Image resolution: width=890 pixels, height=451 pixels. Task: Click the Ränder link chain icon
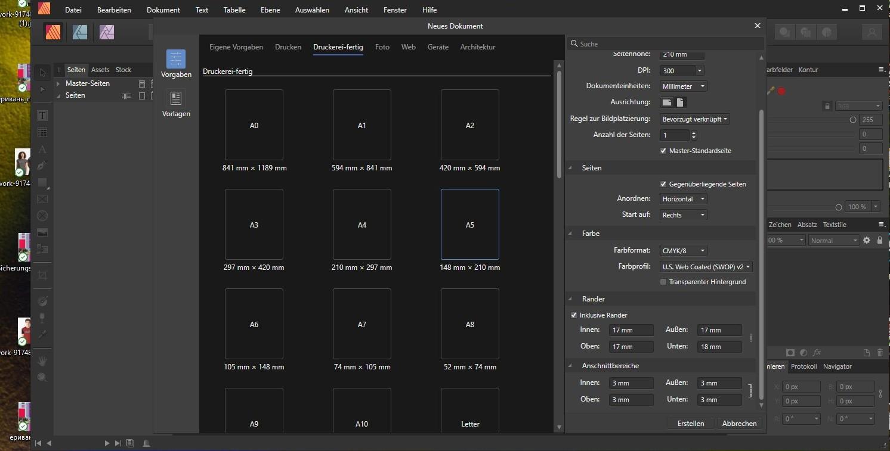pos(750,338)
